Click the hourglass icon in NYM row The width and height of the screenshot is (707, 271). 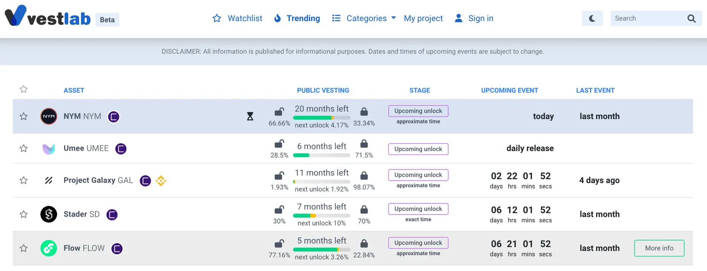pyautogui.click(x=250, y=116)
